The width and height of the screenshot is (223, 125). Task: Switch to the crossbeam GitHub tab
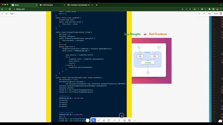click(x=80, y=5)
